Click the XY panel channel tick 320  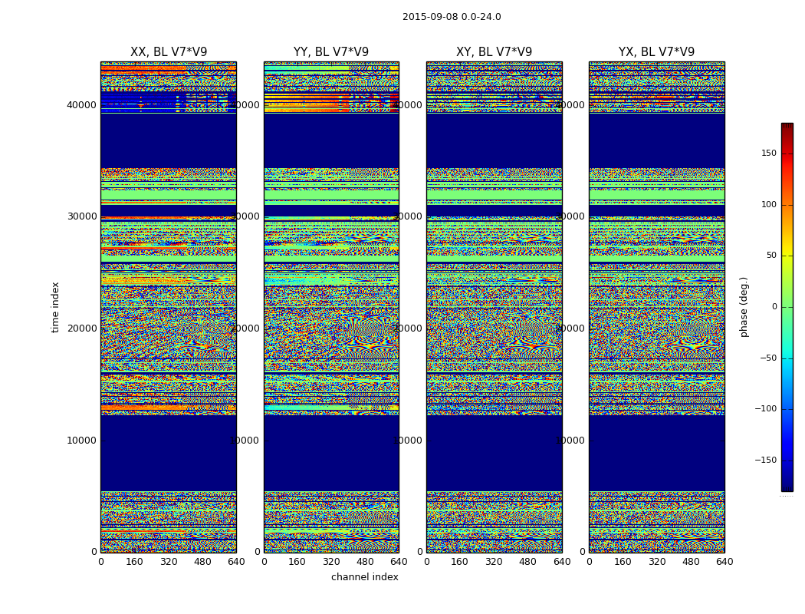tap(494, 562)
